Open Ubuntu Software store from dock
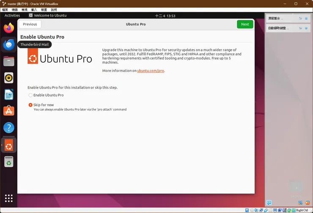The width and height of the screenshot is (313, 213). pyautogui.click(x=9, y=111)
